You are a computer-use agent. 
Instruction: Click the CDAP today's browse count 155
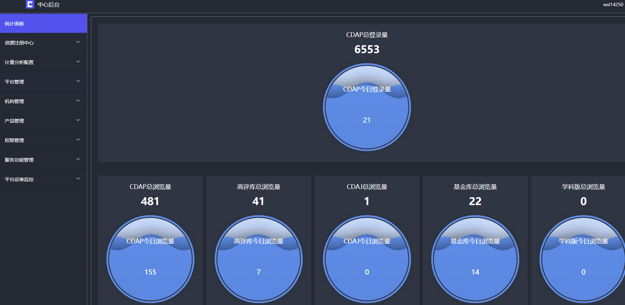point(150,272)
